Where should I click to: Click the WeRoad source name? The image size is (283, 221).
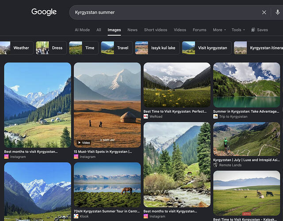coord(156,117)
